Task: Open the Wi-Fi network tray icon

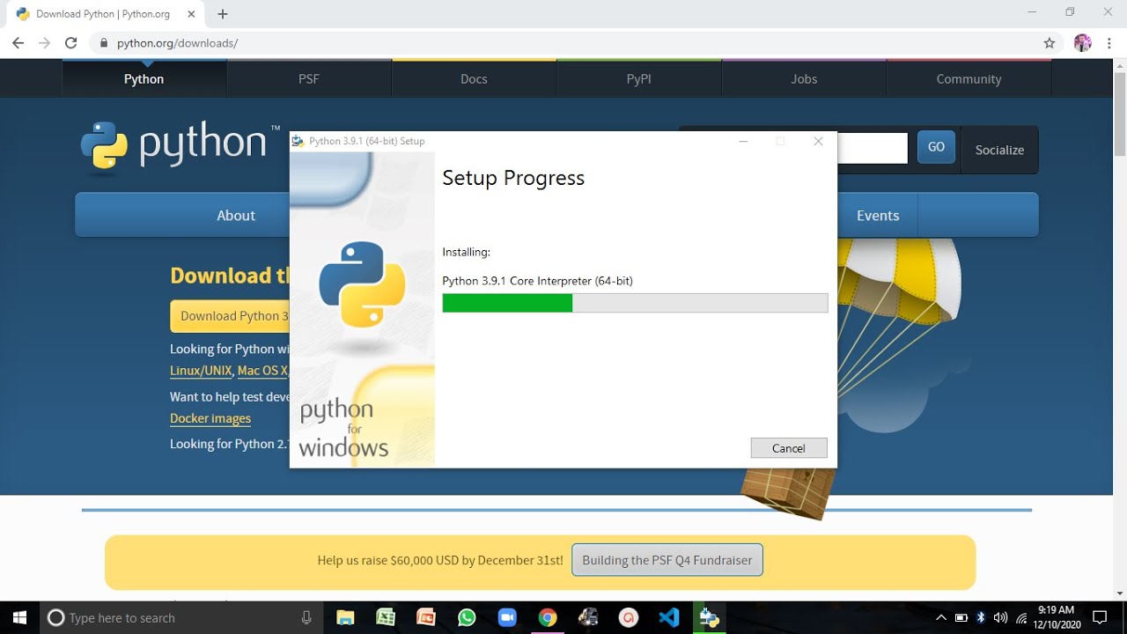Action: click(x=1021, y=617)
